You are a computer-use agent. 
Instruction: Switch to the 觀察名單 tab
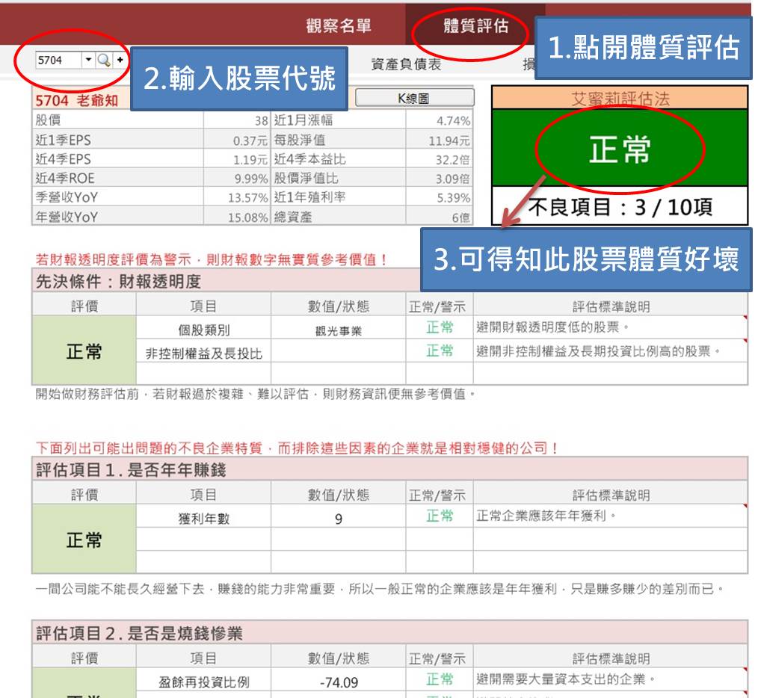pyautogui.click(x=339, y=26)
